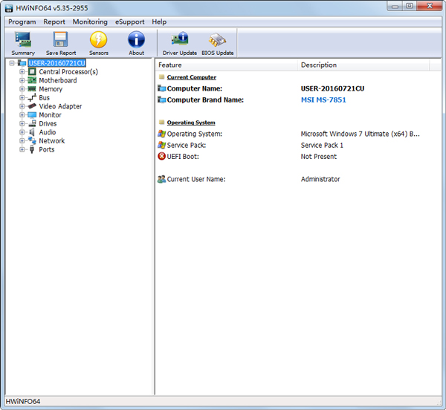This screenshot has width=446, height=410.
Task: Open the Sensors lightning icon
Action: click(98, 39)
